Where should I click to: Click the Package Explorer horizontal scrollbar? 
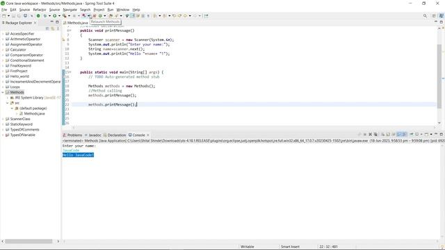click(x=29, y=241)
